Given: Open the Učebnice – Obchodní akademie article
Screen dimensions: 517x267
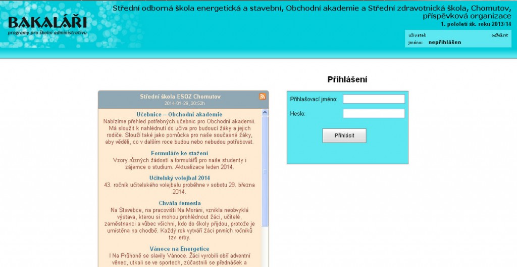Looking at the screenshot, I should 179,115.
